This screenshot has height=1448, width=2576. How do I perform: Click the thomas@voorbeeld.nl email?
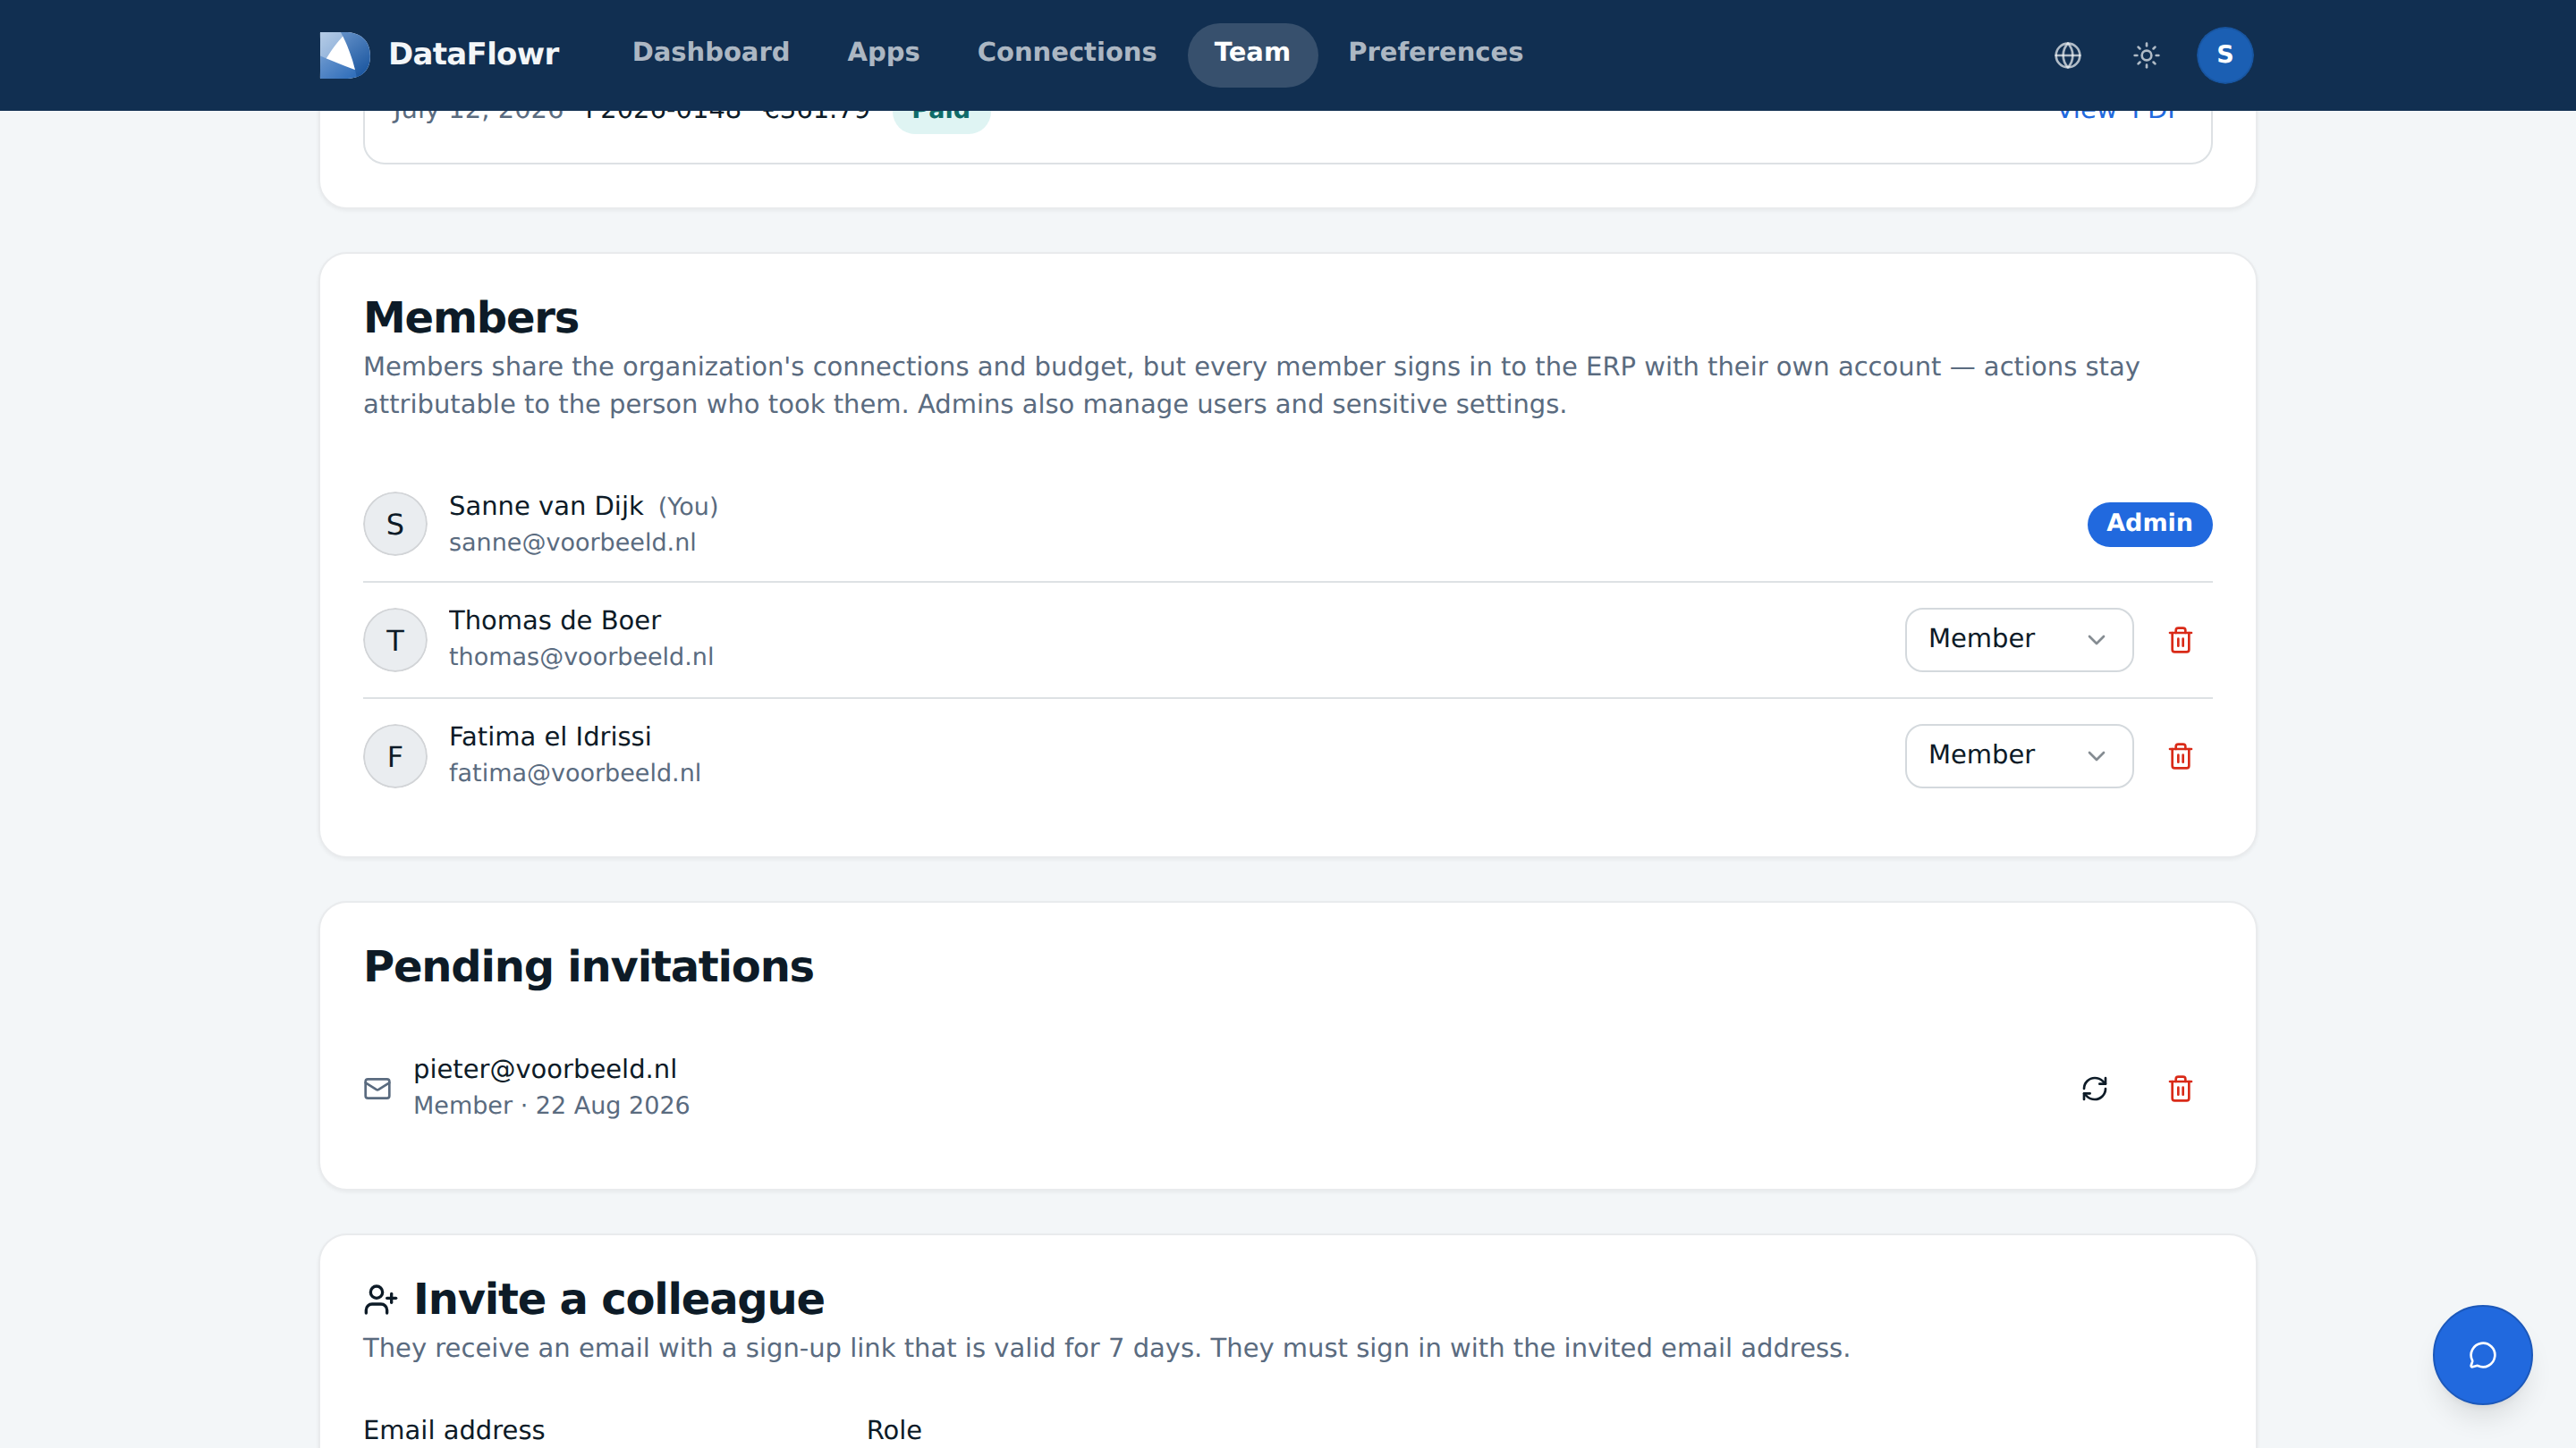pyautogui.click(x=581, y=657)
